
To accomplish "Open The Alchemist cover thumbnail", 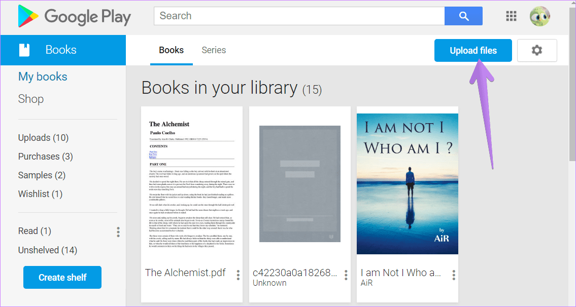I will coord(192,184).
